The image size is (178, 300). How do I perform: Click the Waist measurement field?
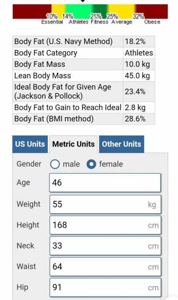tap(105, 267)
